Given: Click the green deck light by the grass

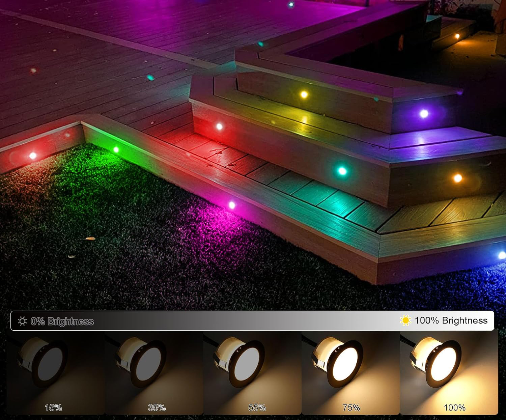Looking at the screenshot, I should [116, 149].
